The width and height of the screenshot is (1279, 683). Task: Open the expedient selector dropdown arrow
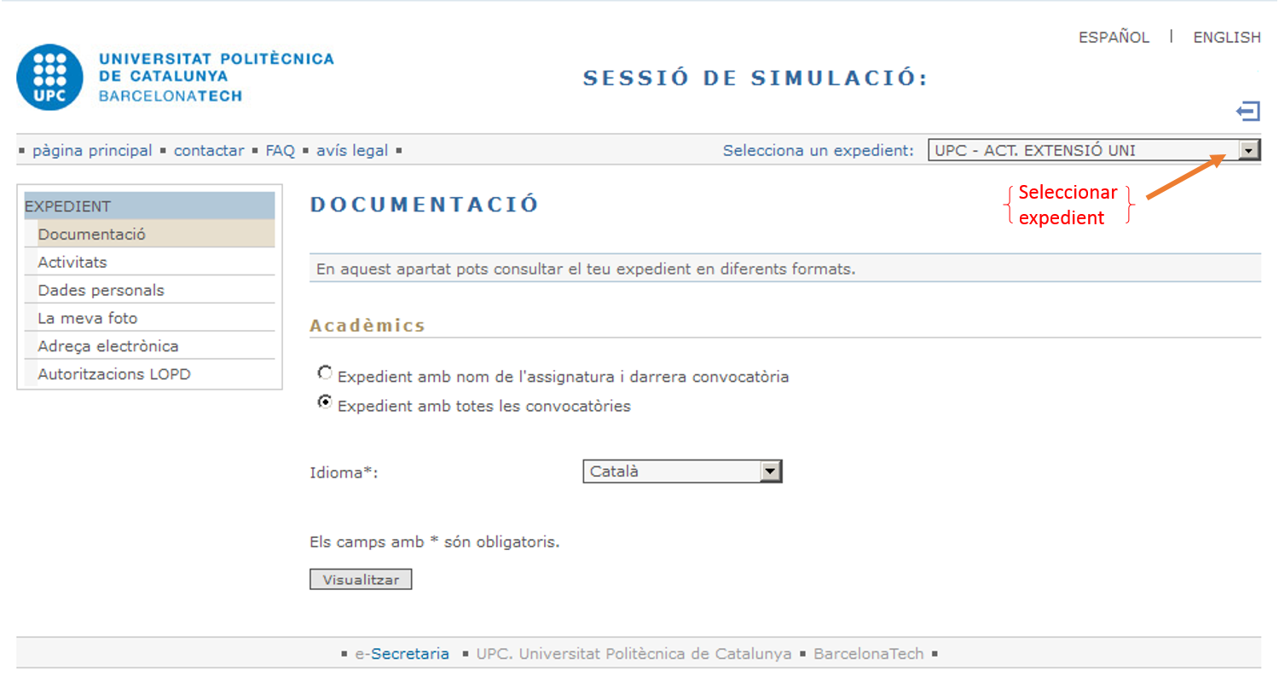1248,151
